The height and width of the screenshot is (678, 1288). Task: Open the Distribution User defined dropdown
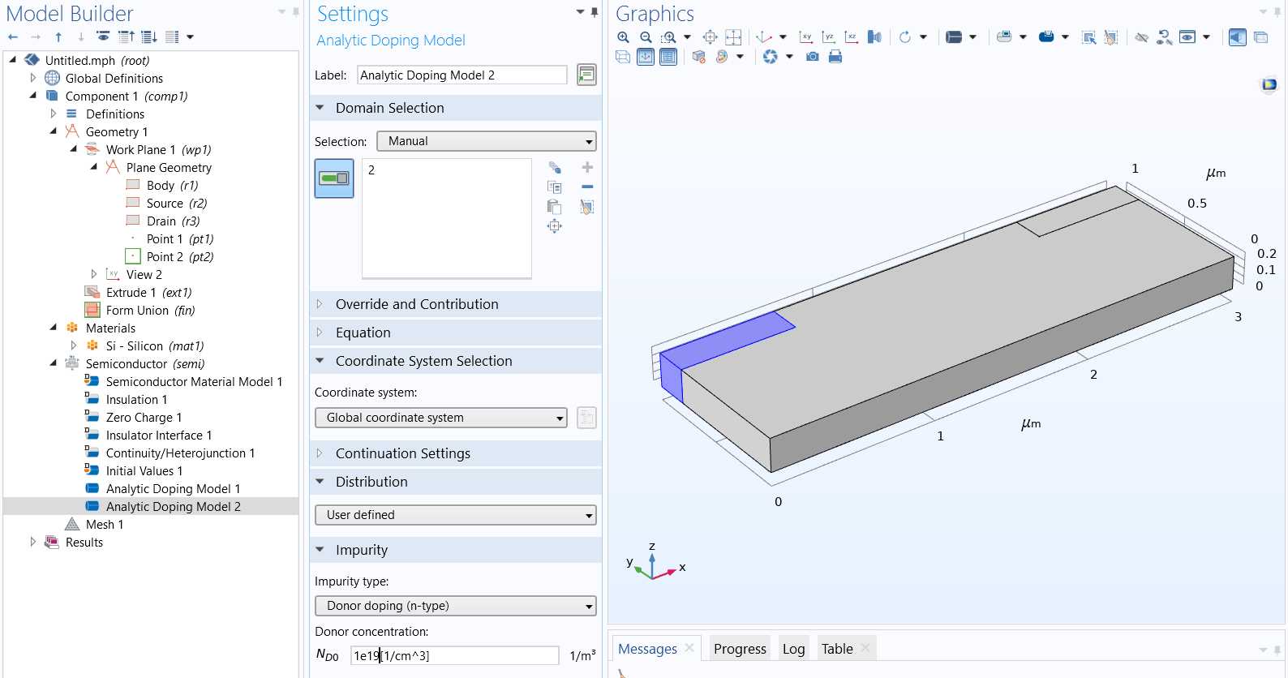pyautogui.click(x=456, y=515)
